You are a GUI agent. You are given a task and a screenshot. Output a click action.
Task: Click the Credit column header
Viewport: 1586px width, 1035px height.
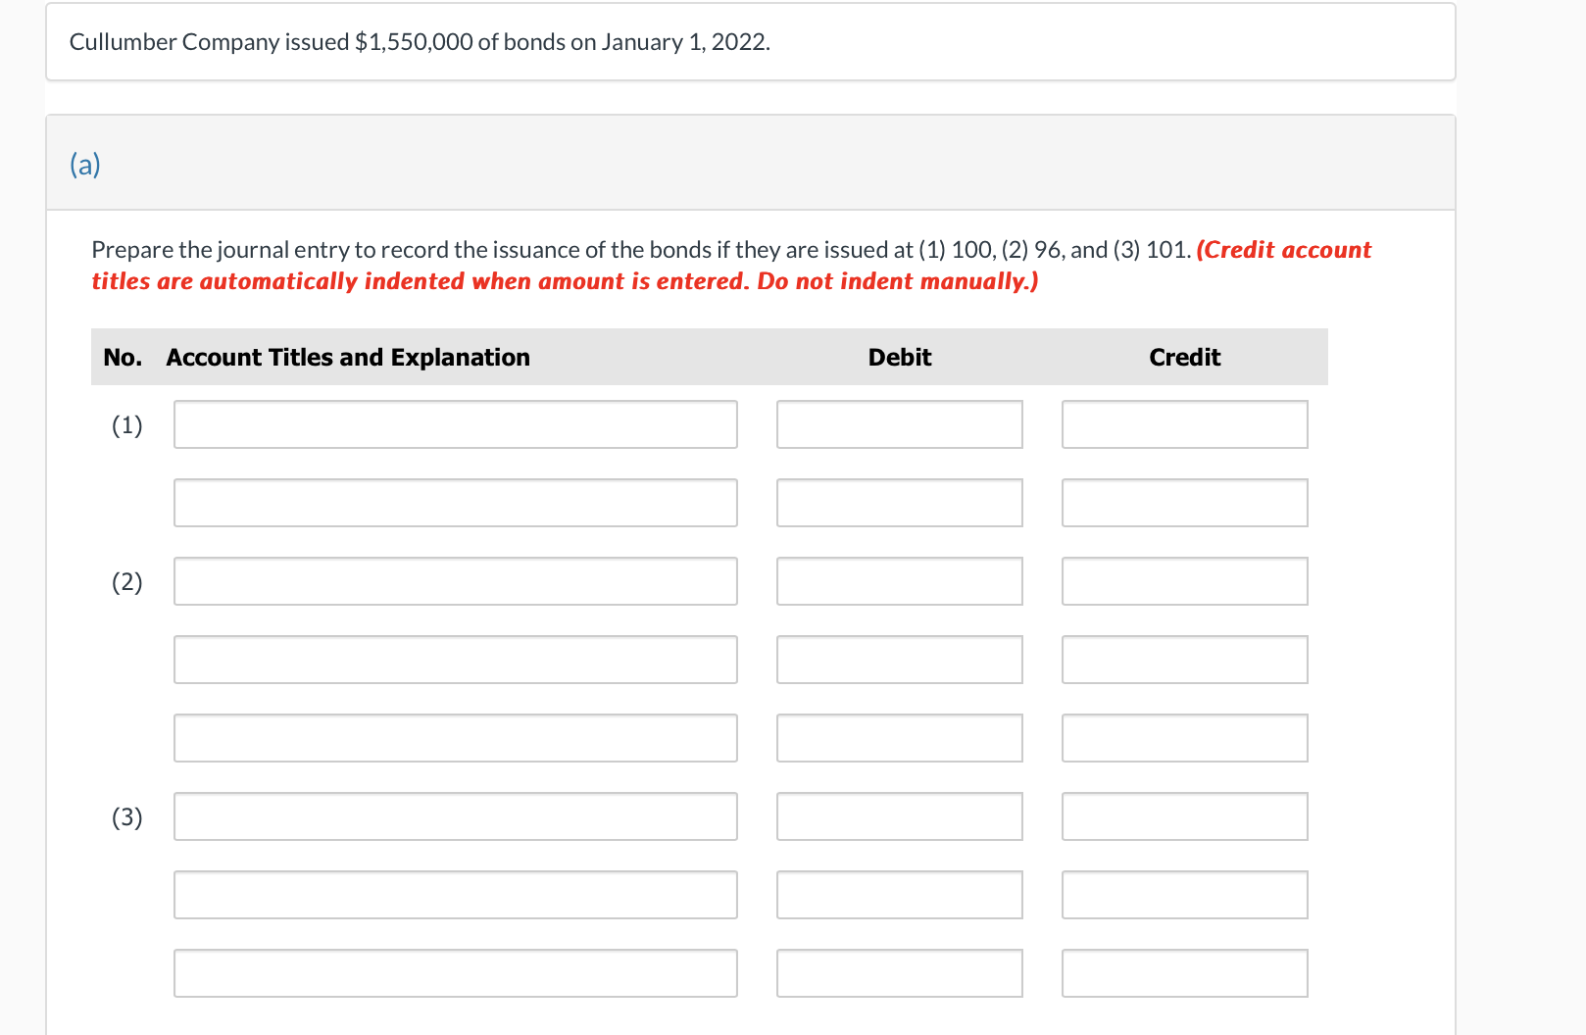click(1185, 357)
